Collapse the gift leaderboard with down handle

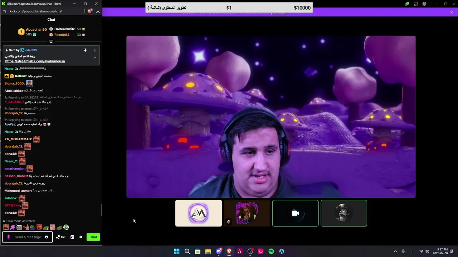pyautogui.click(x=51, y=41)
